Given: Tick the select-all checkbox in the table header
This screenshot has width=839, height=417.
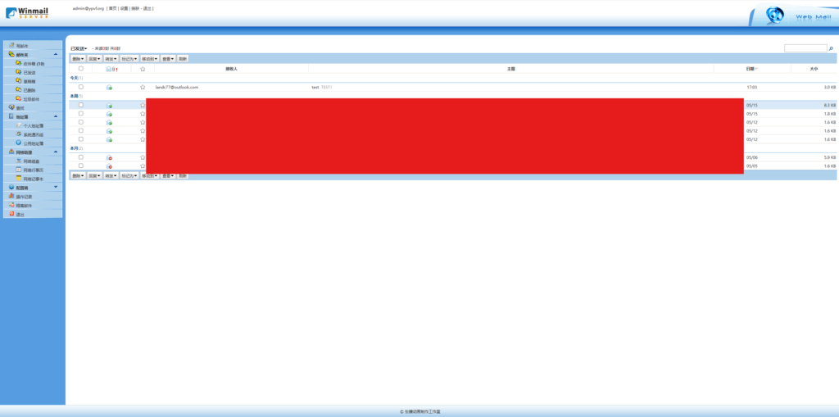Looking at the screenshot, I should tap(81, 69).
